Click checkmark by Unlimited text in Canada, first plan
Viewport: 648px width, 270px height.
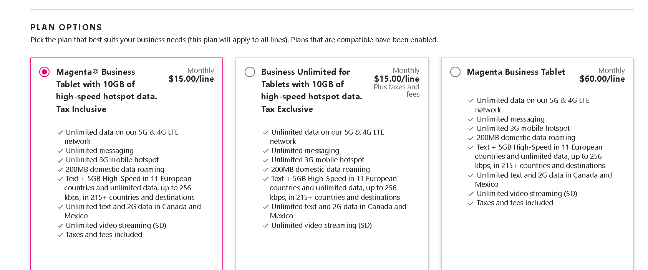coord(60,207)
